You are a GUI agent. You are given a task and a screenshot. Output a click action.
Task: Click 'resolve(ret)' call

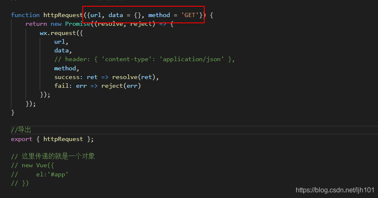point(134,77)
